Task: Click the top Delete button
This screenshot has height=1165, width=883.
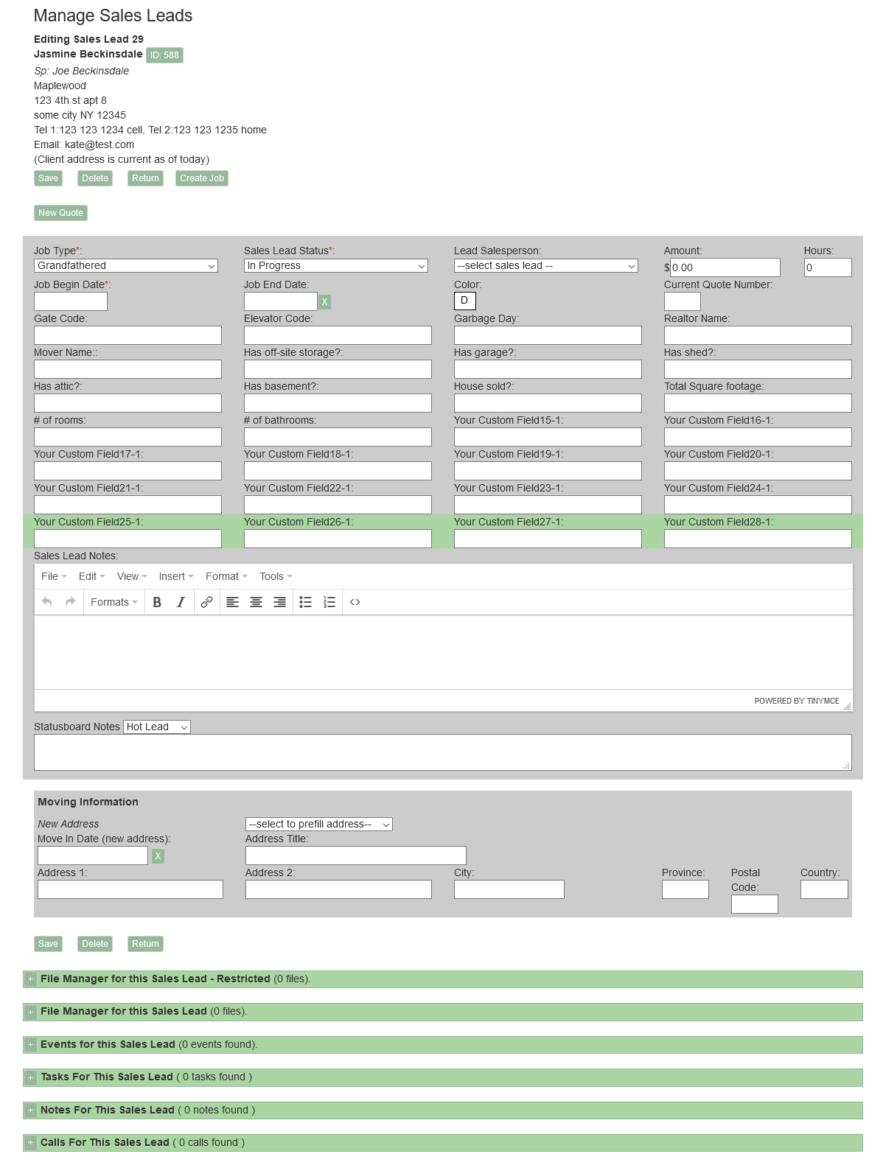Action: click(x=95, y=178)
